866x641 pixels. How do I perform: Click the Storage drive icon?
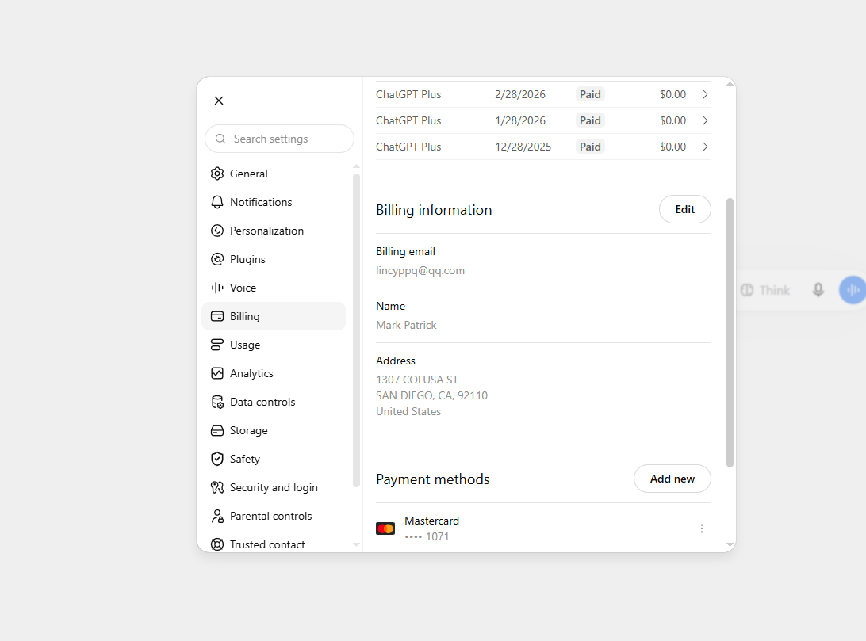(217, 431)
